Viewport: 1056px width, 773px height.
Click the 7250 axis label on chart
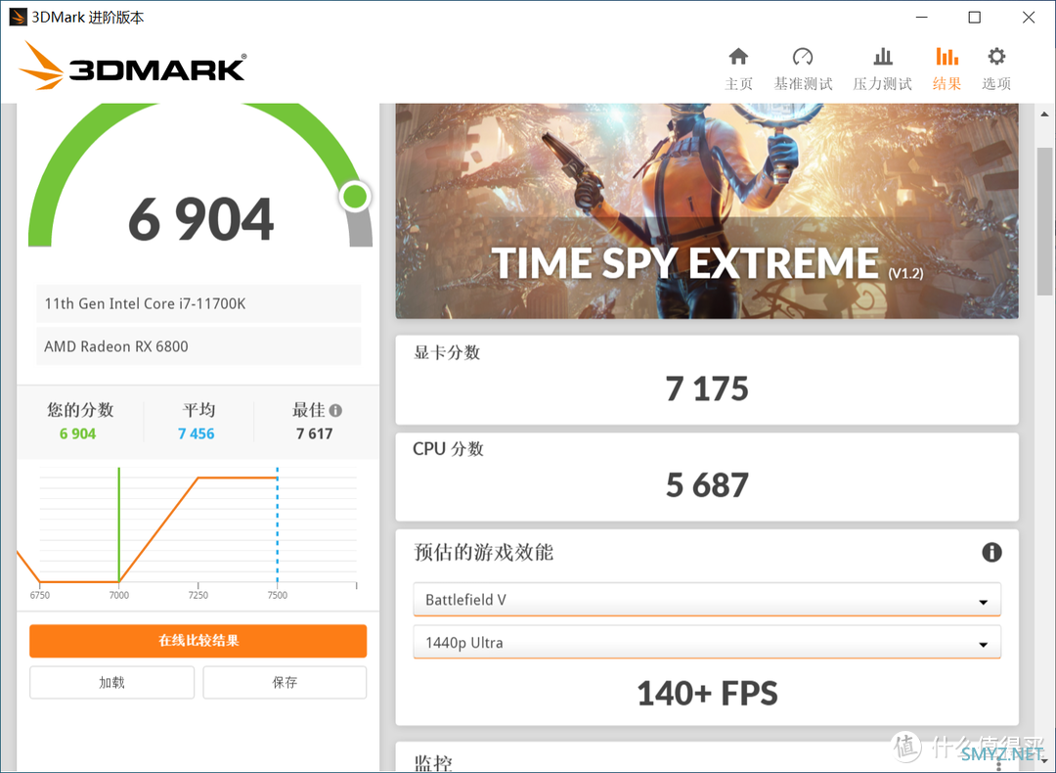coord(198,595)
